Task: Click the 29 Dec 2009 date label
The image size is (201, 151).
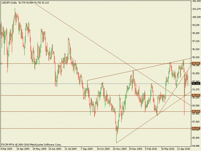Action: 136,149
